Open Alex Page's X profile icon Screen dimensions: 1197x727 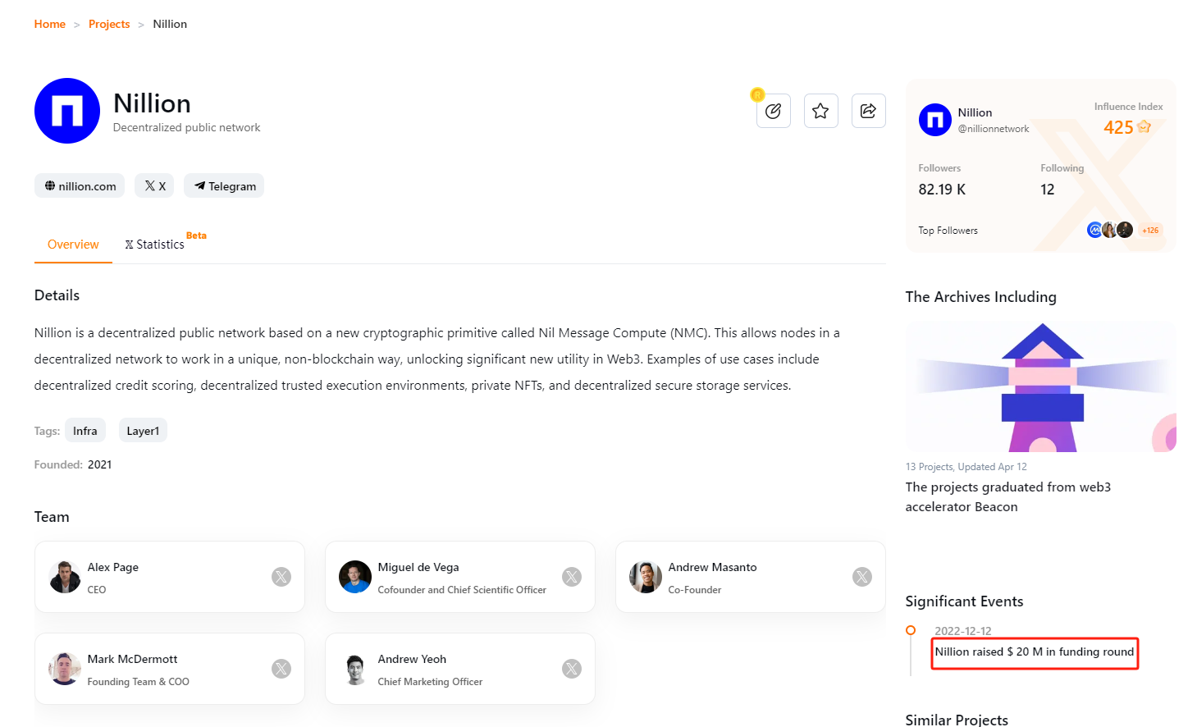[x=281, y=577]
